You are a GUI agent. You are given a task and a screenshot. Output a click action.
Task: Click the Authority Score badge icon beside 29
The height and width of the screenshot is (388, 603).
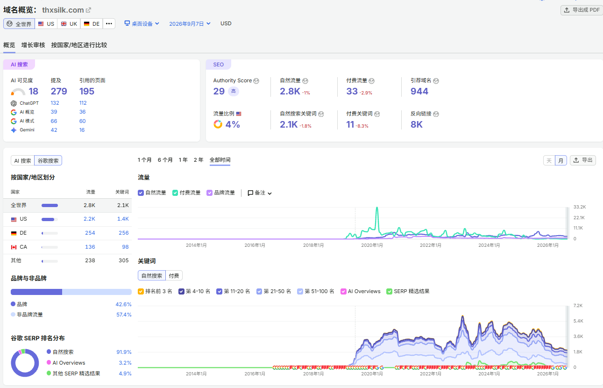pos(234,91)
